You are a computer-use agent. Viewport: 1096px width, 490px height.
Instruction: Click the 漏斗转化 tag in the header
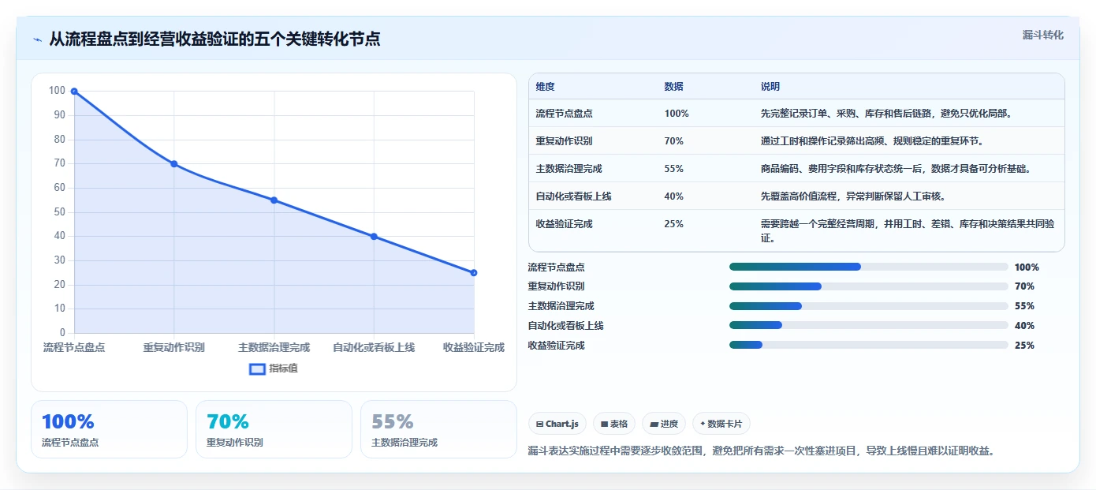tap(1042, 36)
